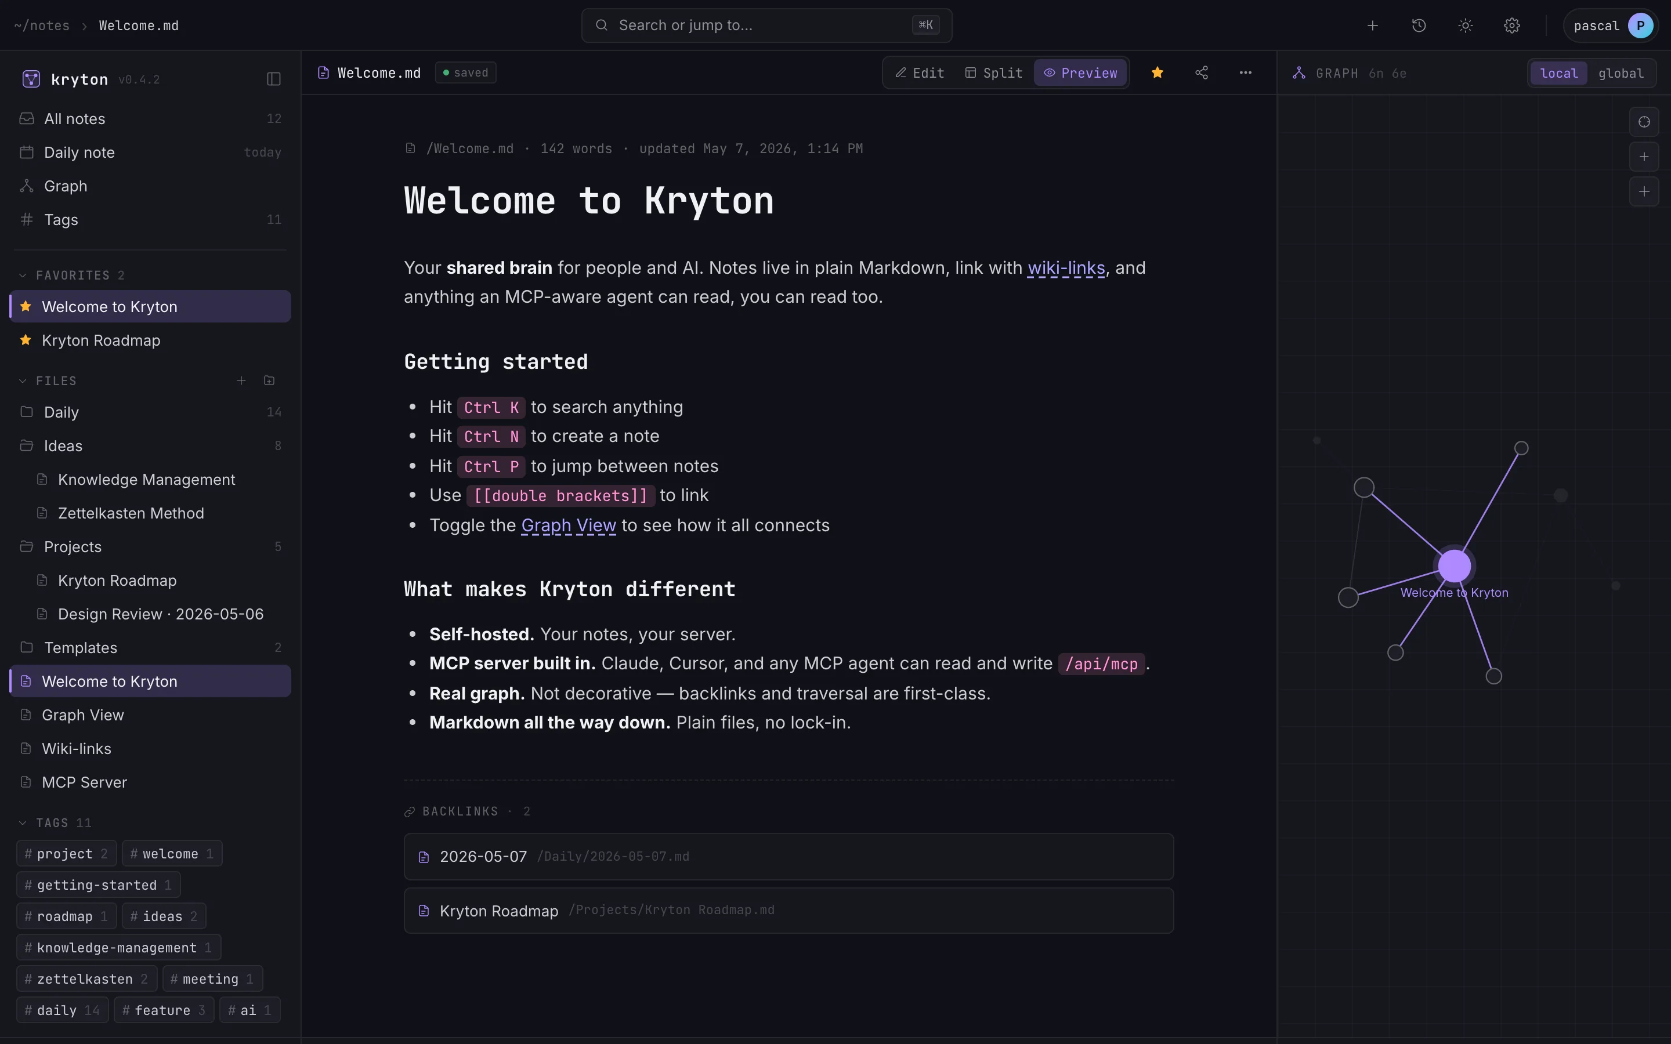
Task: Open the Graph View file
Action: point(150,715)
